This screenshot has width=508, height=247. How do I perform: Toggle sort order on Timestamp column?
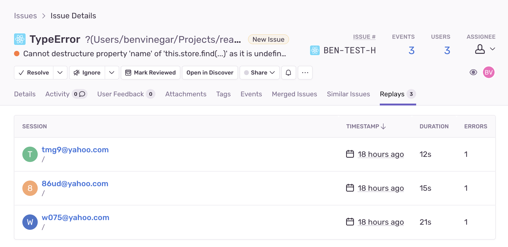[x=366, y=126]
